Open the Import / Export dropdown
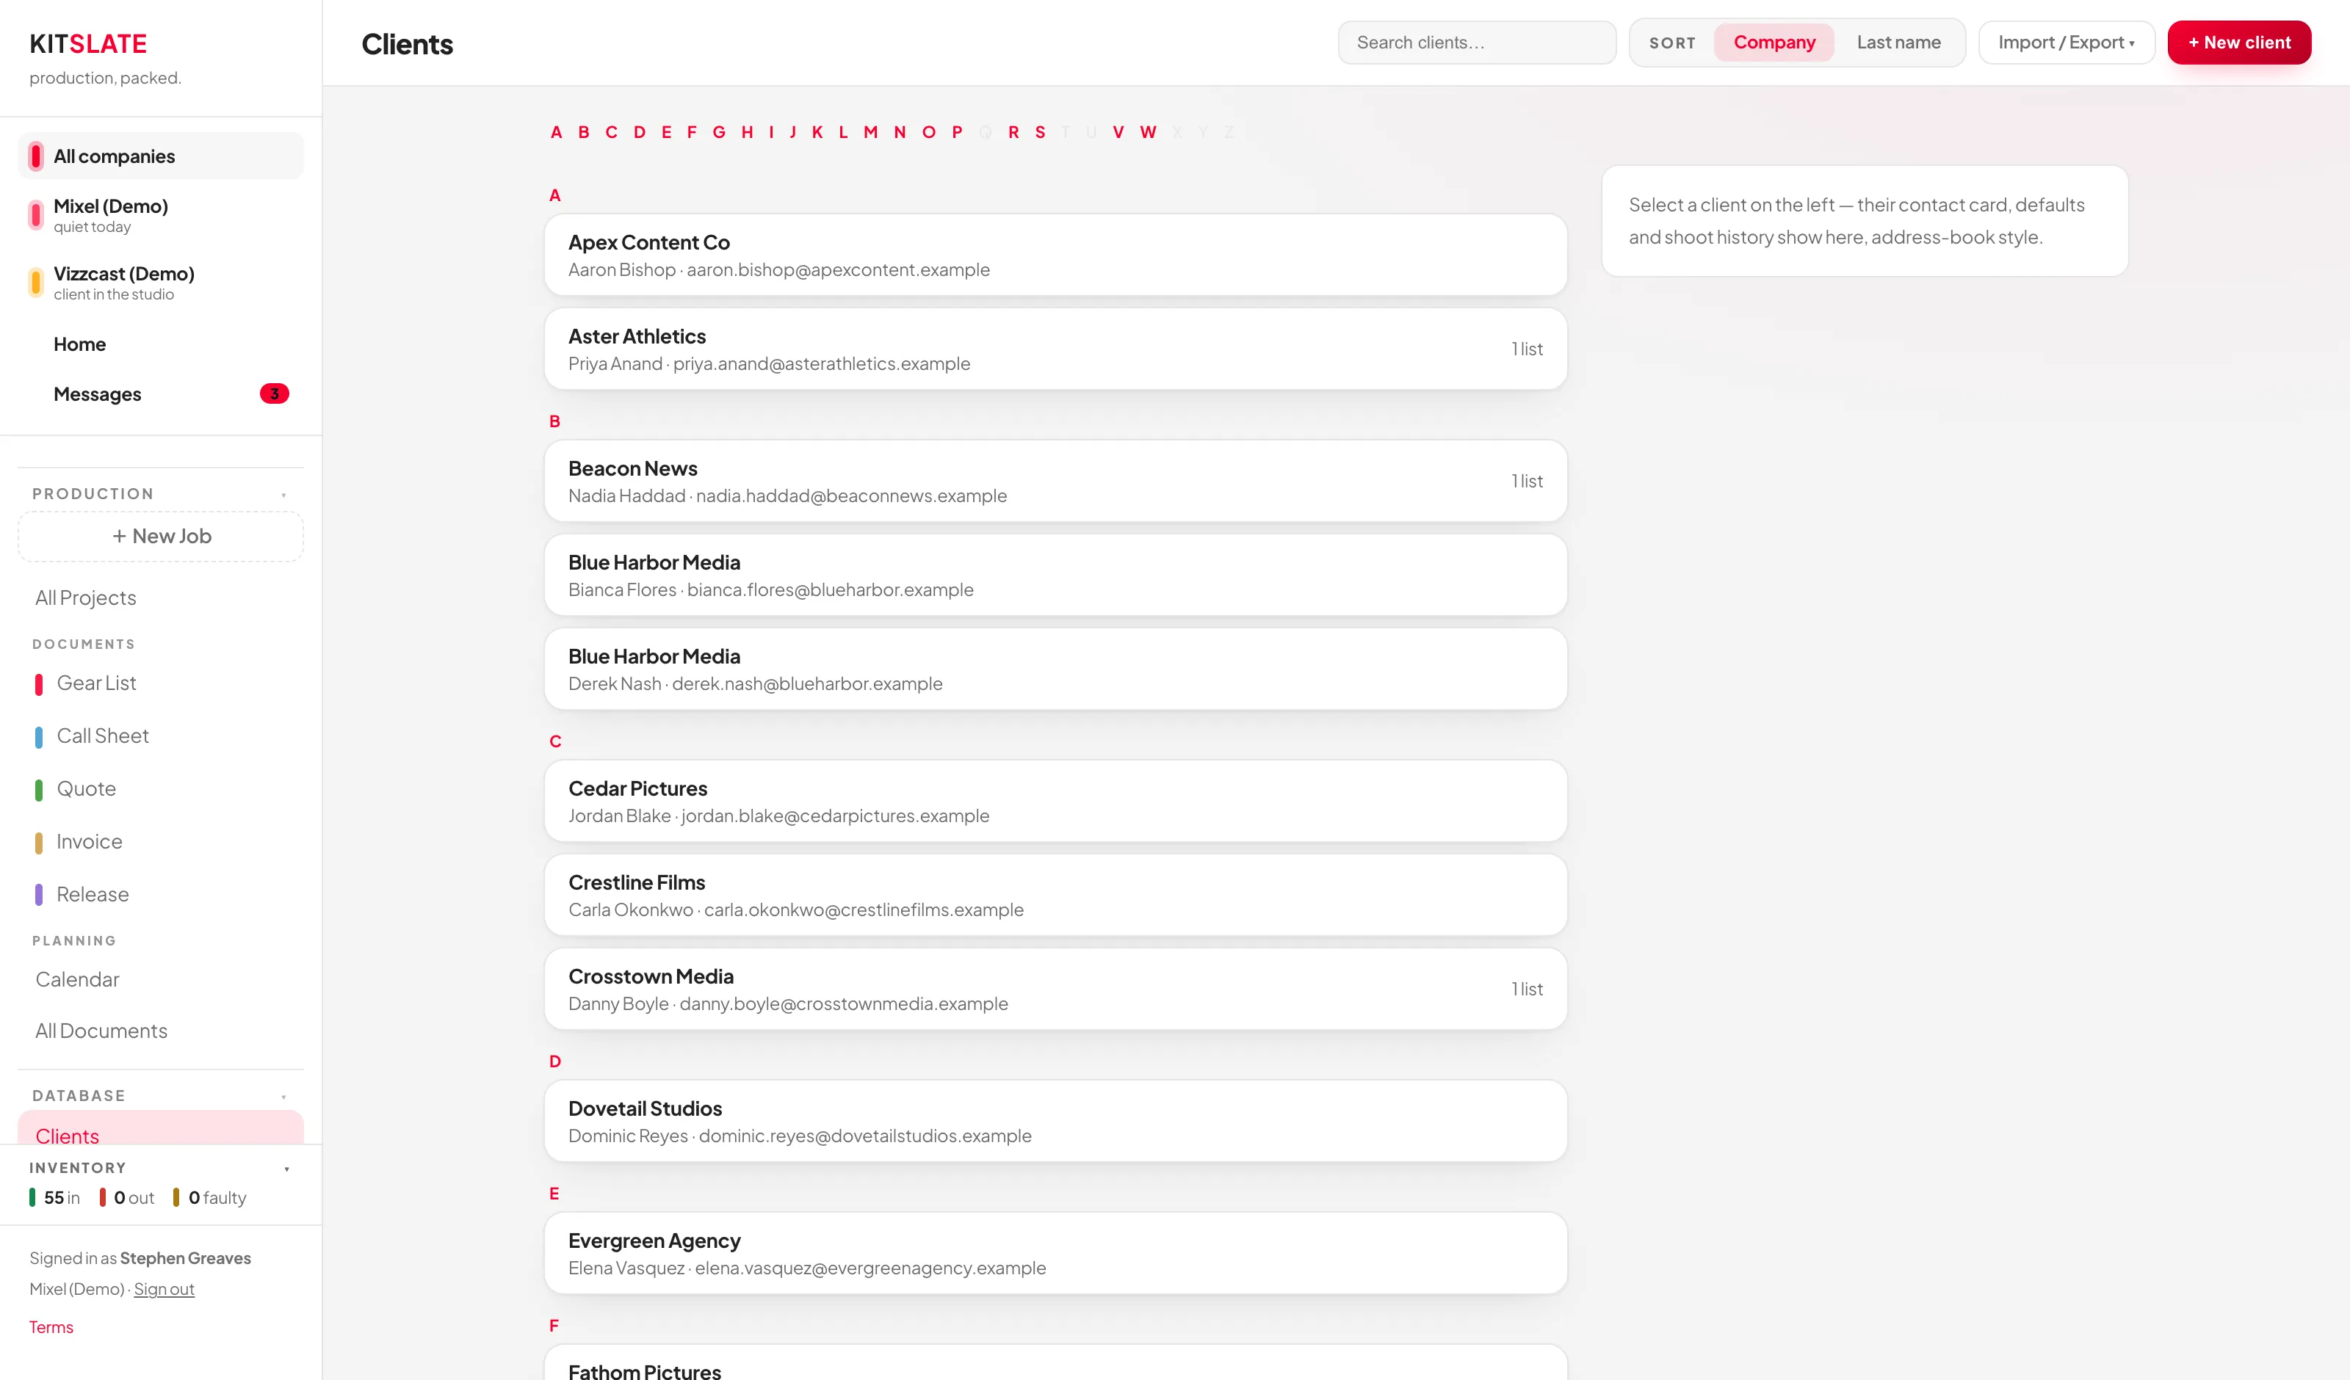This screenshot has height=1380, width=2350. click(x=2066, y=43)
